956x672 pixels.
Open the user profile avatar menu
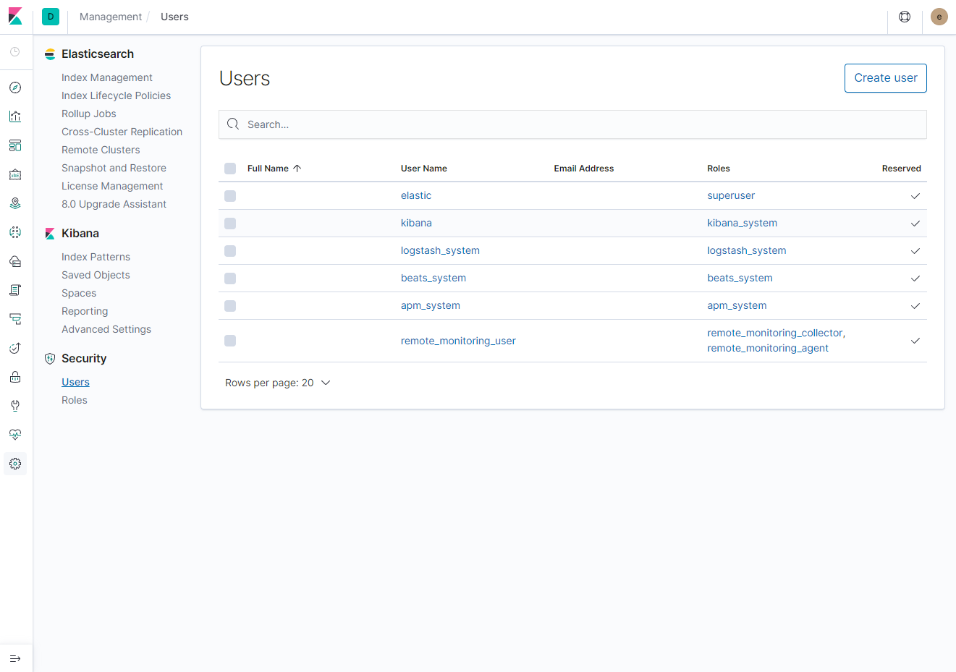click(x=939, y=17)
